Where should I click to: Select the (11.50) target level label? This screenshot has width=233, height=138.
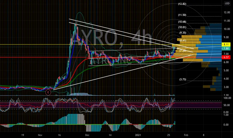click(x=182, y=15)
